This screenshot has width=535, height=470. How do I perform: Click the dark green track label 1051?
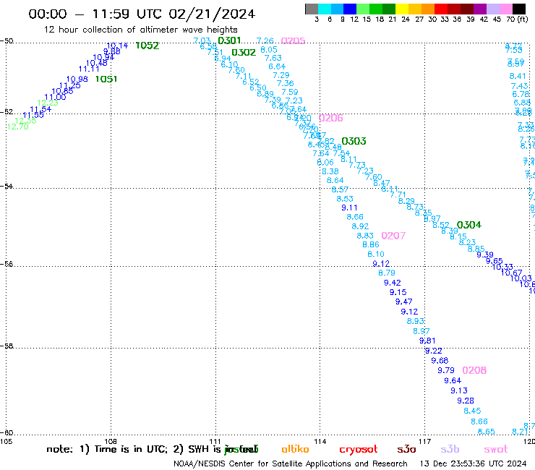[x=106, y=80]
